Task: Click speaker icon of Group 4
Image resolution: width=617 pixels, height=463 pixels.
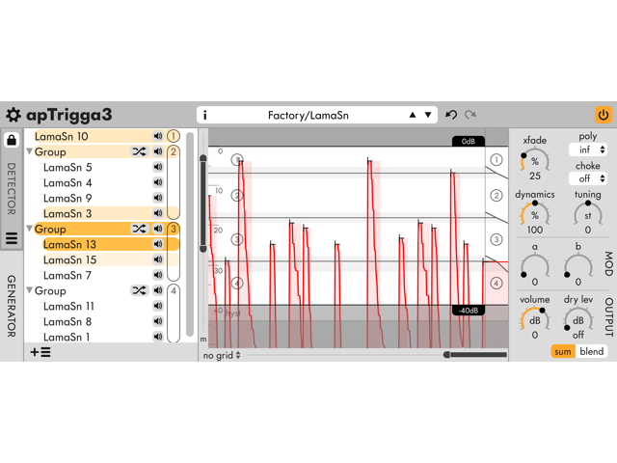Action: [158, 290]
